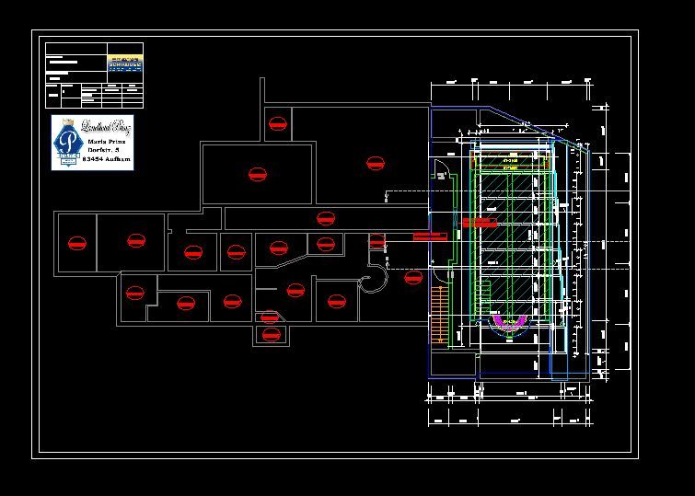The width and height of the screenshot is (695, 496).
Task: Select the spiral staircase symbol
Action: (x=376, y=277)
